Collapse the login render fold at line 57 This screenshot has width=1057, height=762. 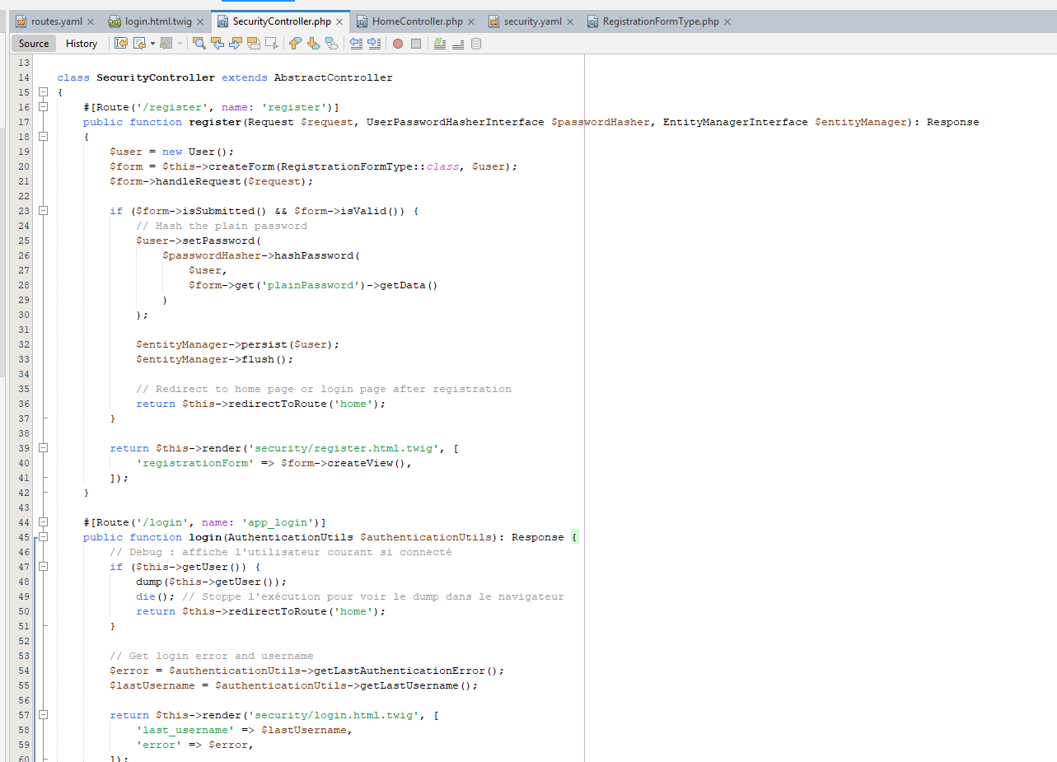(44, 715)
